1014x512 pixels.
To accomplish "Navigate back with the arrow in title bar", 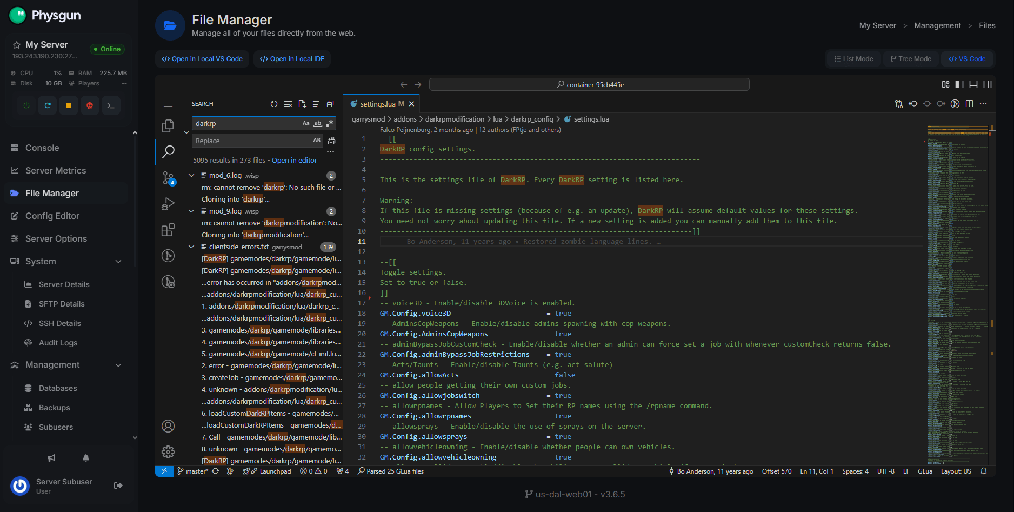I will 403,84.
